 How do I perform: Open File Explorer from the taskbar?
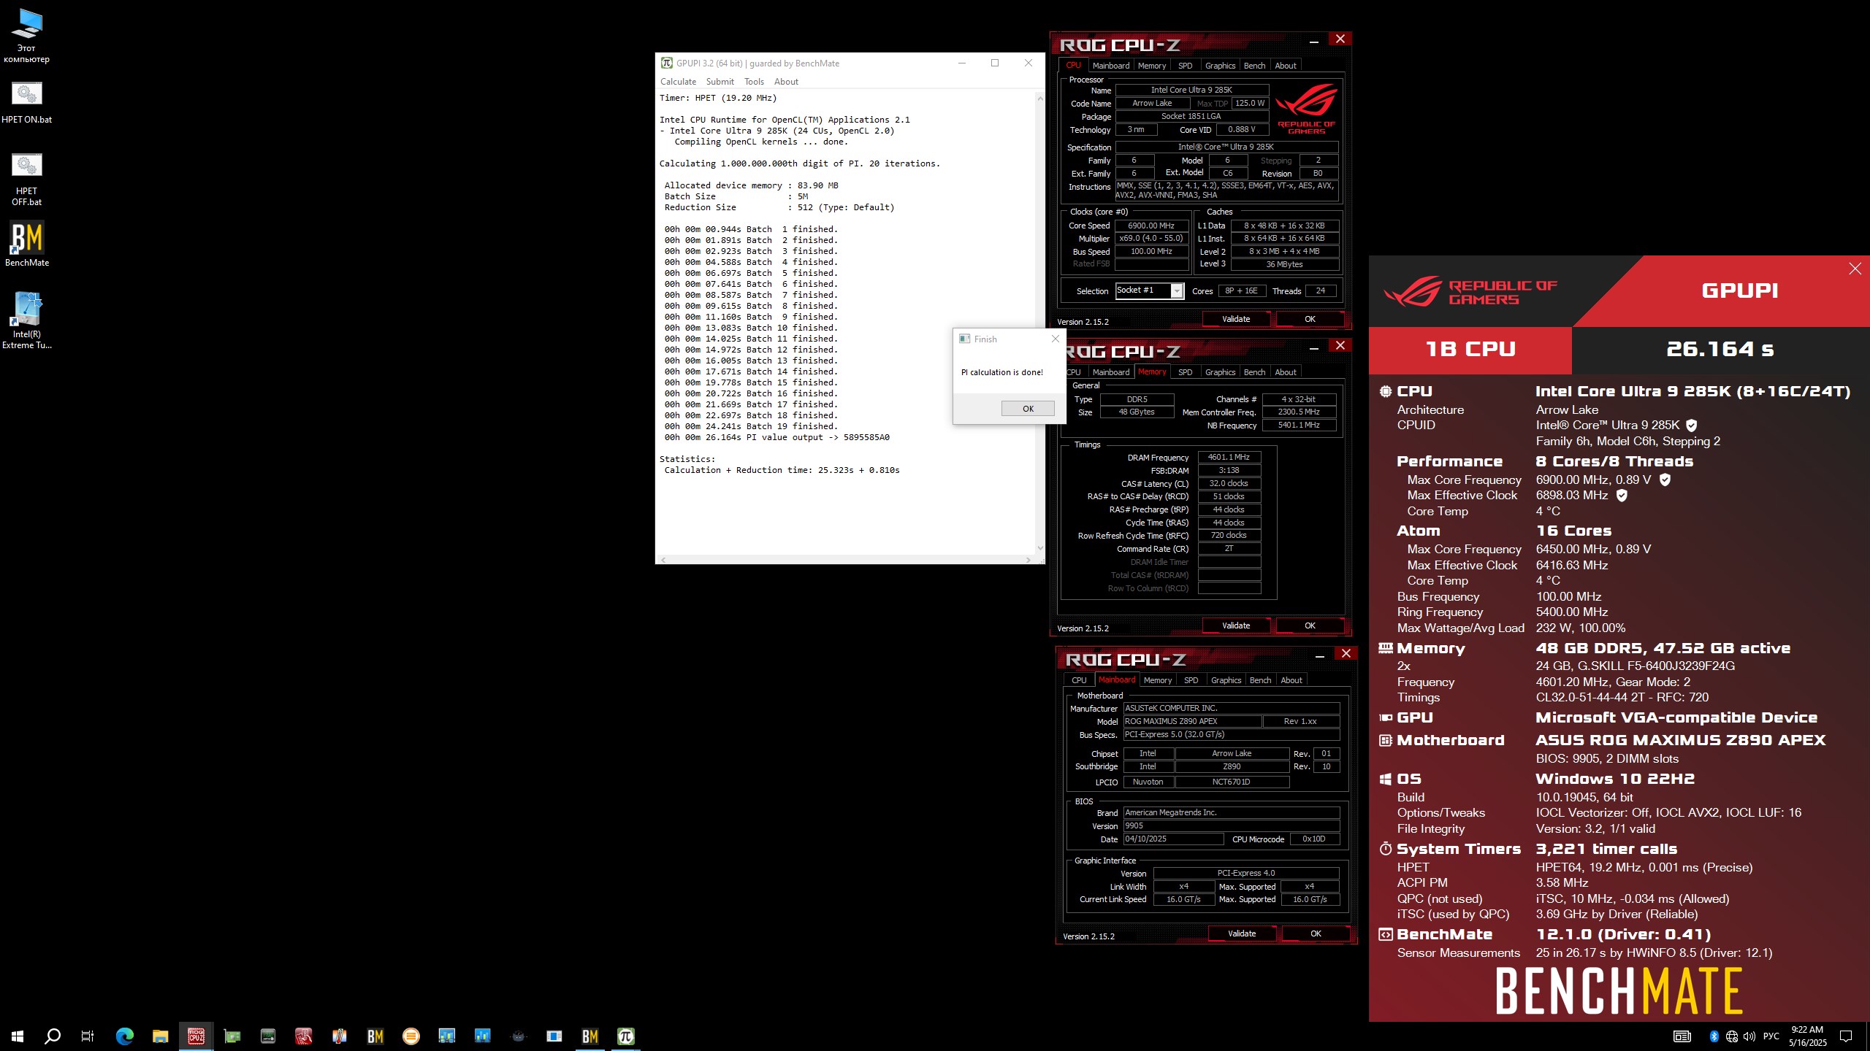[x=161, y=1036]
